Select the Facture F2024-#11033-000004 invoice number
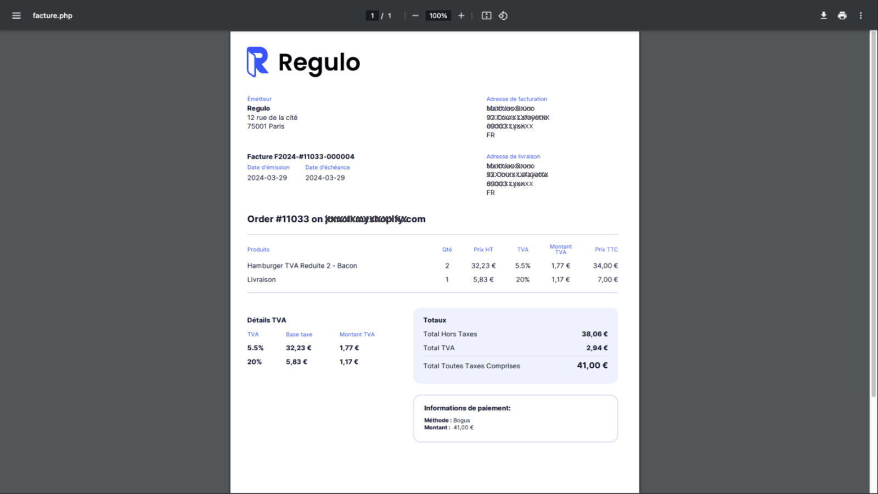 coord(301,156)
